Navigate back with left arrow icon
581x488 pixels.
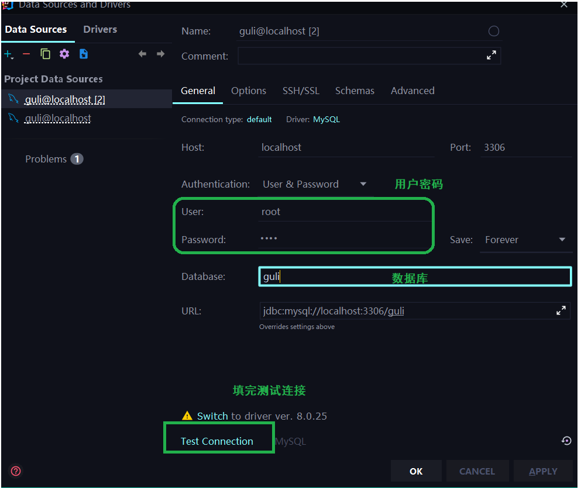tap(142, 54)
